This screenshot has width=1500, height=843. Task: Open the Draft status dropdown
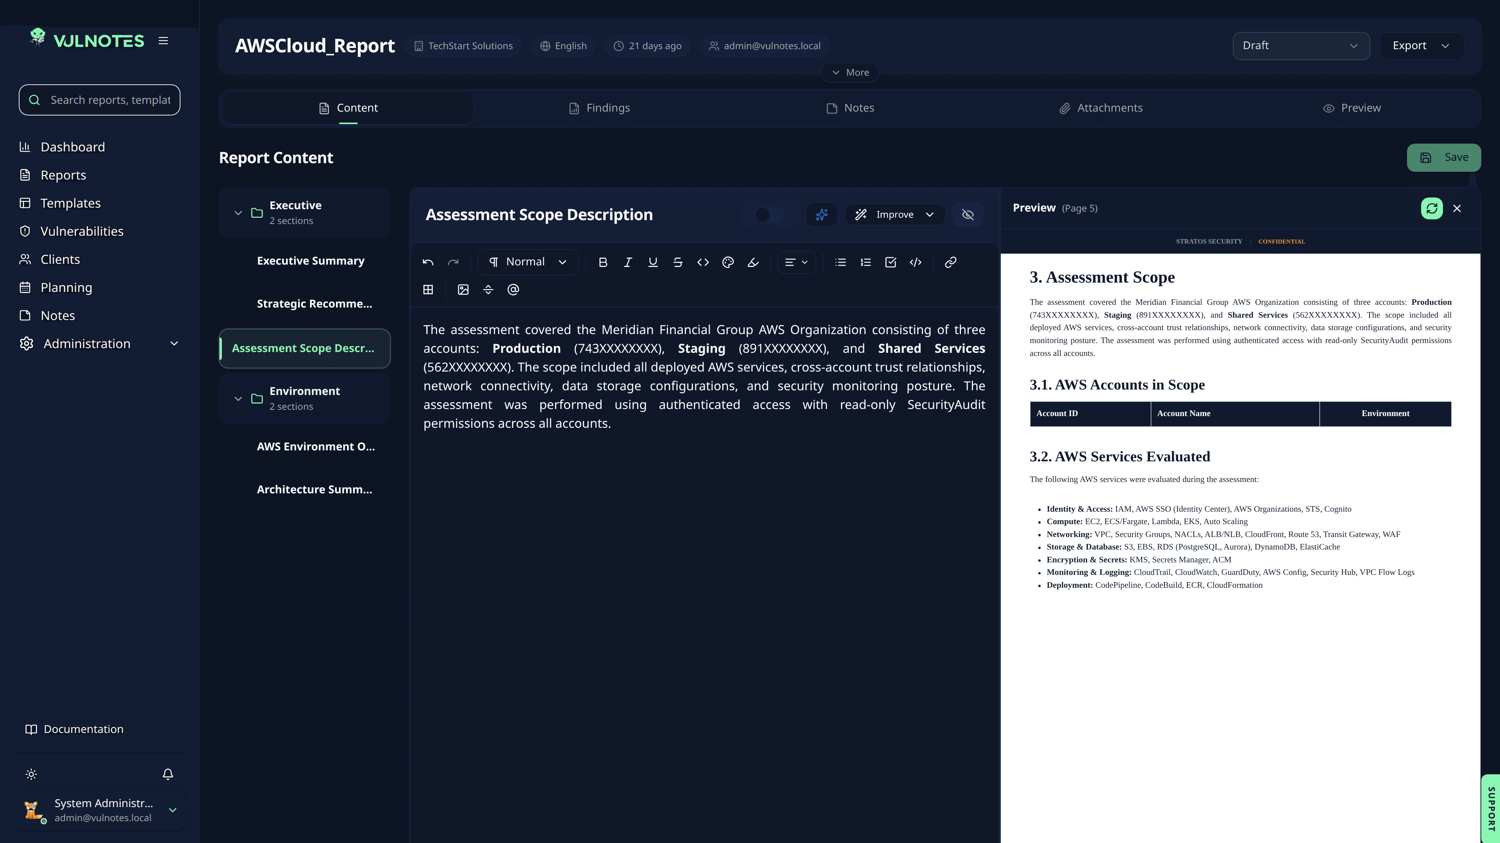1301,45
